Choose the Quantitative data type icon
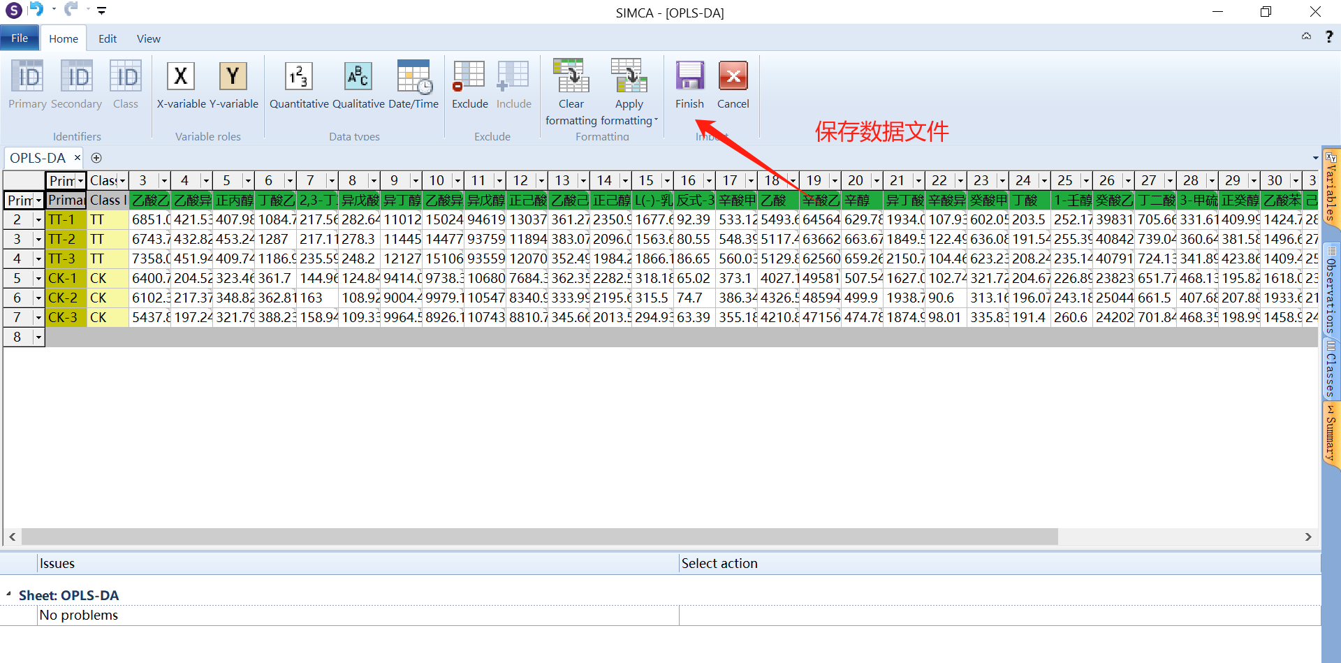The width and height of the screenshot is (1341, 663). [299, 77]
